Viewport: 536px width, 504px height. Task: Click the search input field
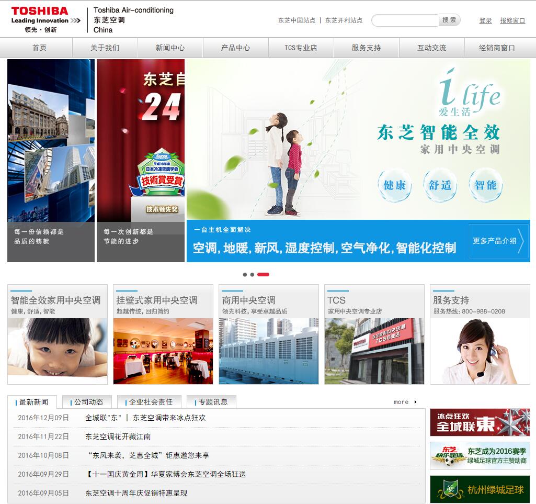click(405, 20)
